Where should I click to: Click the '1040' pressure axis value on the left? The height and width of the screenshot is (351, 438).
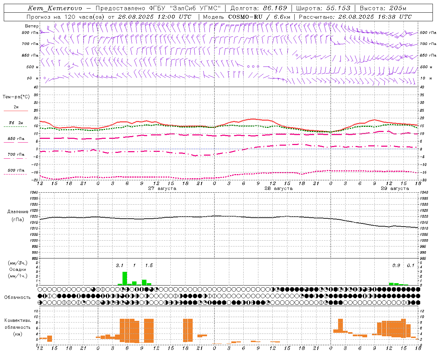pos(34,193)
